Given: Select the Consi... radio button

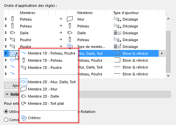Looking at the screenshot, I should (x=6, y=120).
